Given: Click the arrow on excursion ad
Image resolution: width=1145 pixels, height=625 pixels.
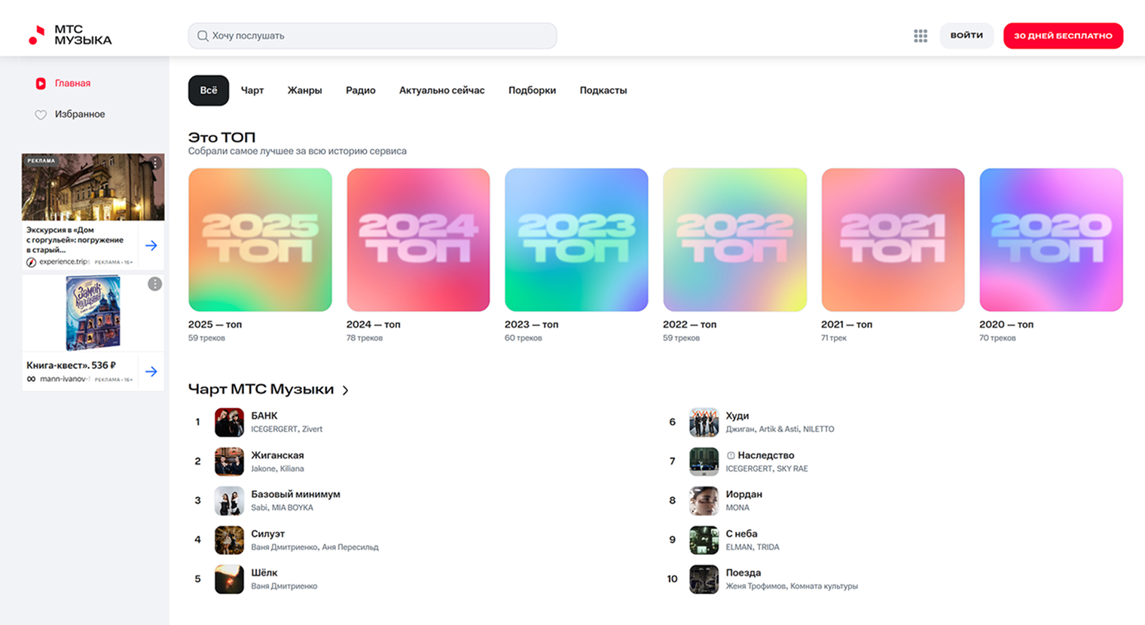Looking at the screenshot, I should (x=151, y=245).
